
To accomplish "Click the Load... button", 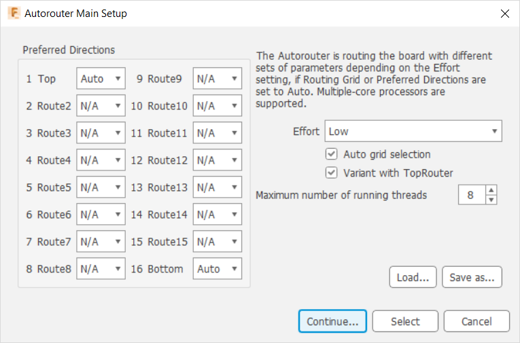I will click(413, 277).
